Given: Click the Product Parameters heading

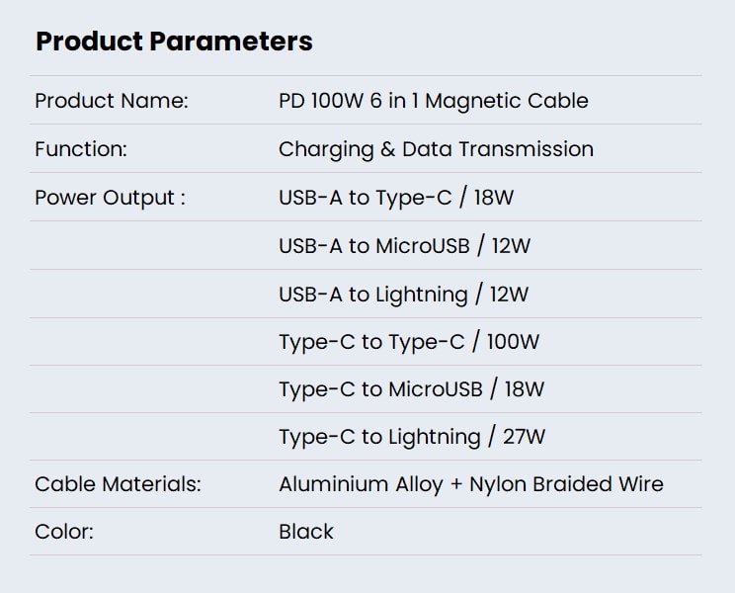Looking at the screenshot, I should pos(174,42).
